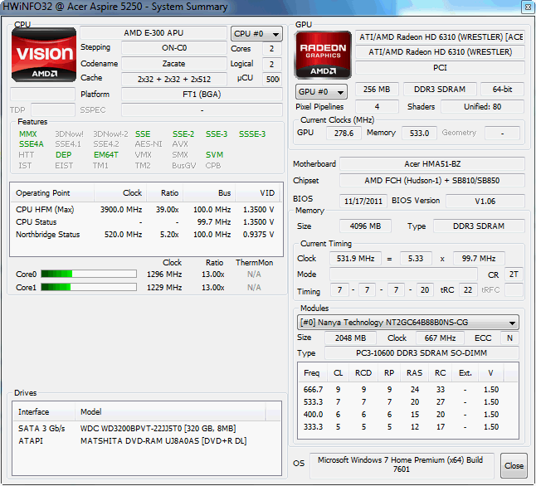Click the tRC value 22 field

[468, 290]
